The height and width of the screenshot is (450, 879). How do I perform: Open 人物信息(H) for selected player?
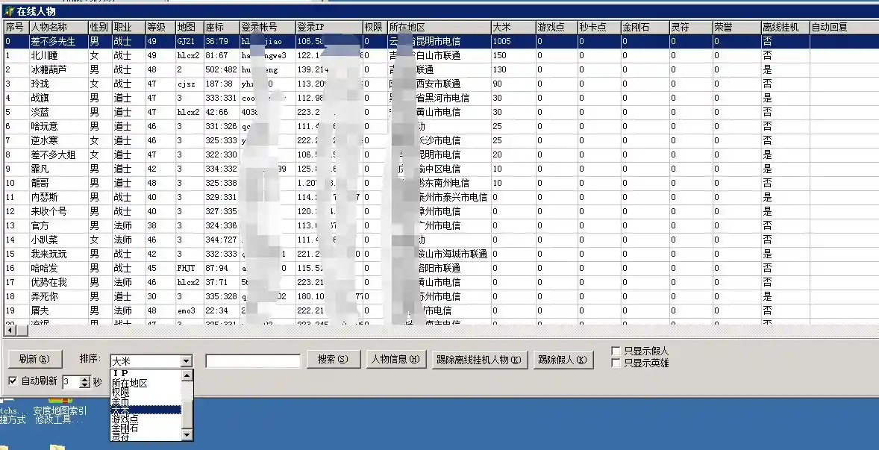[395, 359]
